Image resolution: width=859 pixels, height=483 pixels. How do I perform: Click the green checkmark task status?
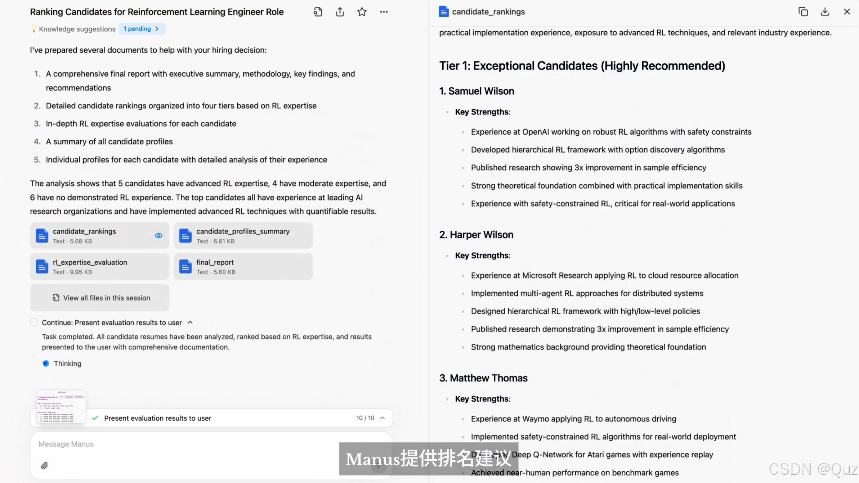95,418
